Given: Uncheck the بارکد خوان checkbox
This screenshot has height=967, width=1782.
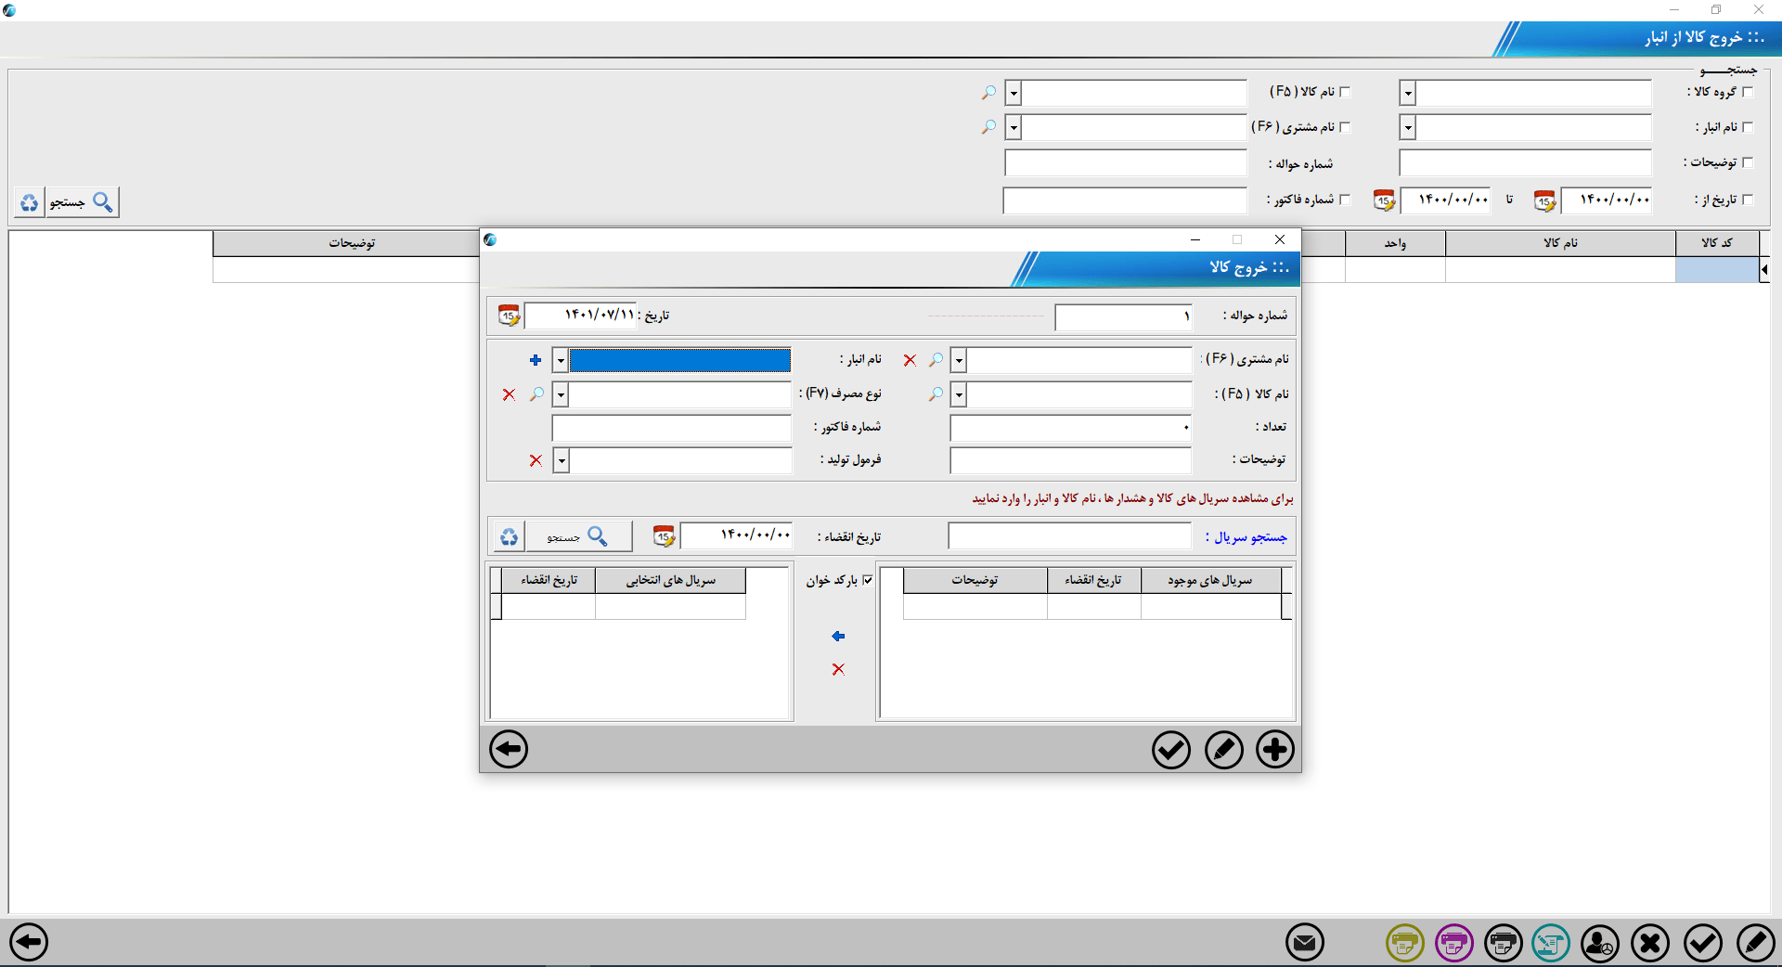Looking at the screenshot, I should pyautogui.click(x=867, y=578).
